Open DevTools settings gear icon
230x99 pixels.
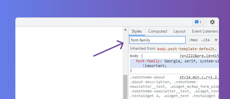pyautogui.click(x=212, y=22)
